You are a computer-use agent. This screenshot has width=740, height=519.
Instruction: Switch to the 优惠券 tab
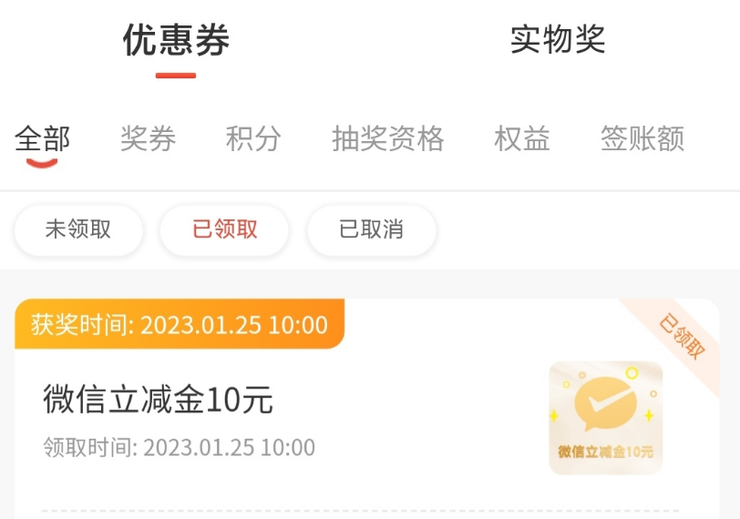176,40
